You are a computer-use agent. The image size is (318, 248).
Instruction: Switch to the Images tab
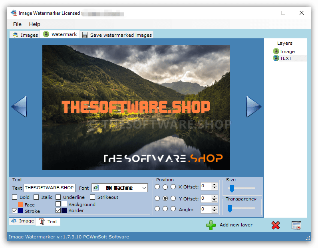[x=25, y=35]
